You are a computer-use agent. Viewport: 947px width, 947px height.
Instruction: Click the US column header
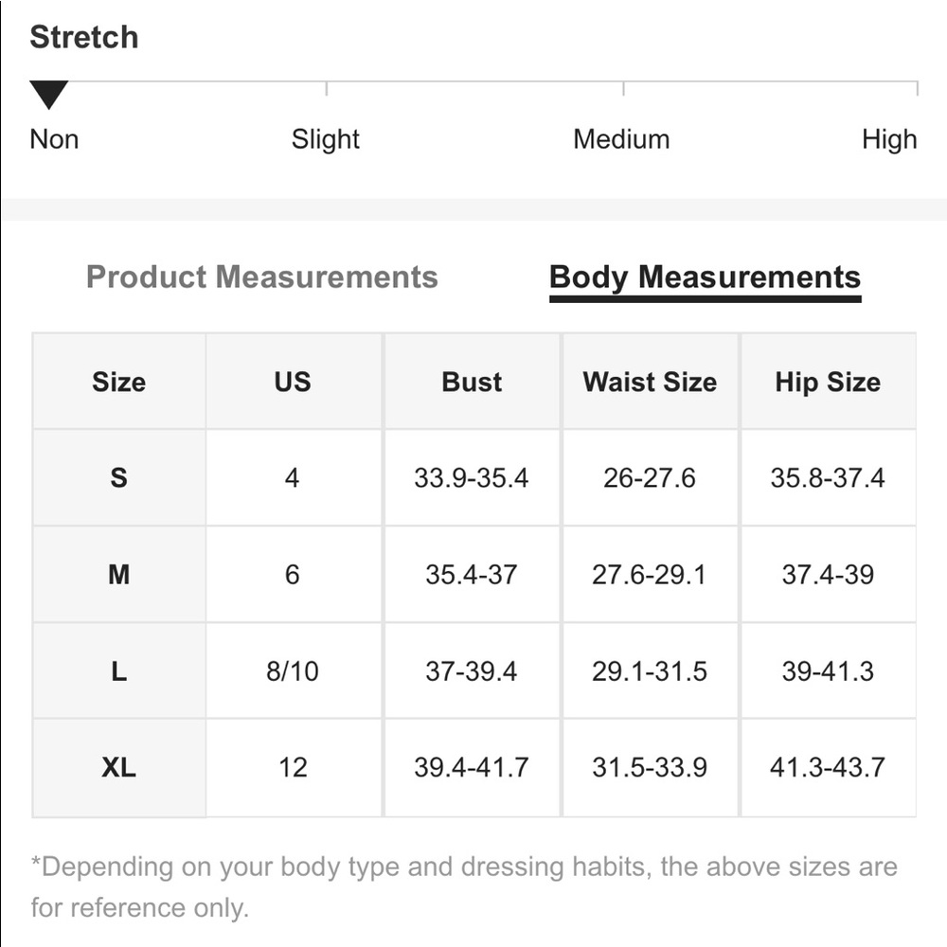293,382
